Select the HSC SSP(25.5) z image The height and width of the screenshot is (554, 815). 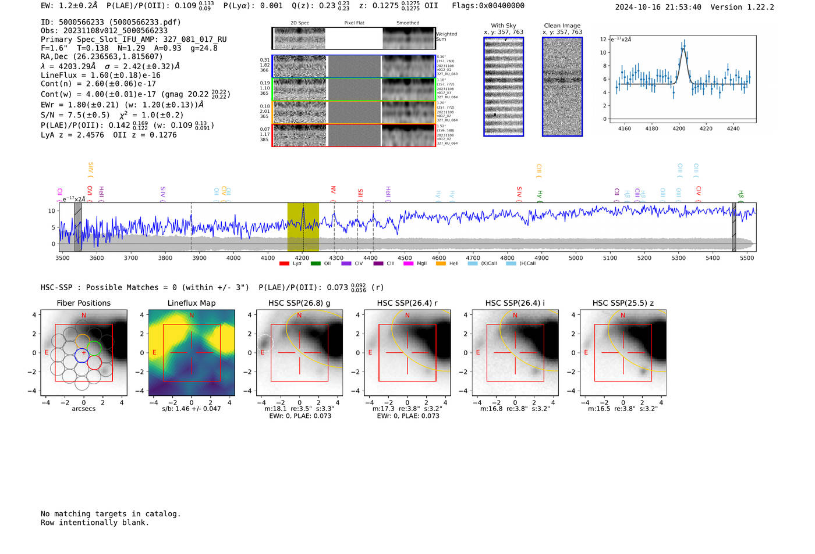click(623, 353)
